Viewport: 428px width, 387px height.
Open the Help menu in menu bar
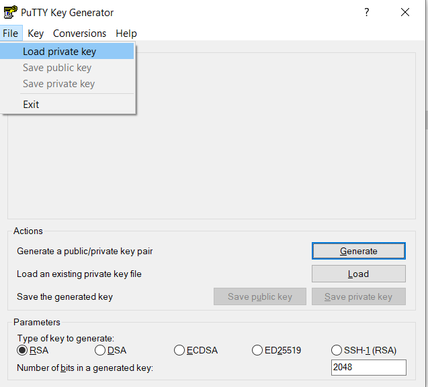coord(126,34)
